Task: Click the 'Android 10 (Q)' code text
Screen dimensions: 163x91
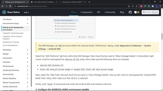Action: 72,60
